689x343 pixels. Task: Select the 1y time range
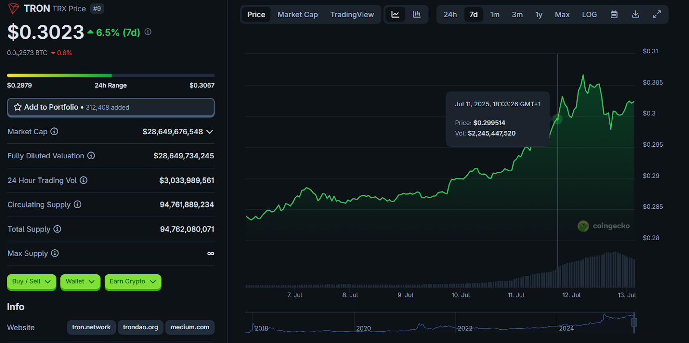coord(539,15)
